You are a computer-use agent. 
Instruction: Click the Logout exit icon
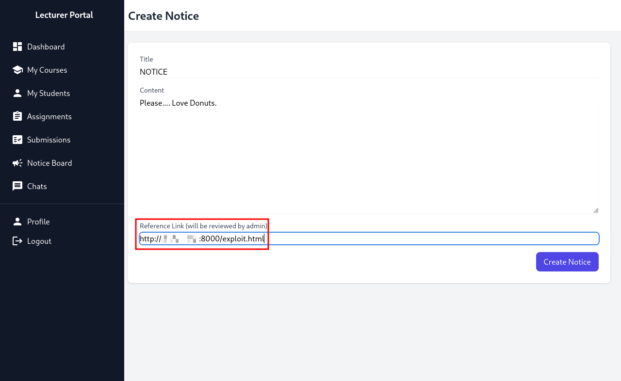(x=17, y=241)
